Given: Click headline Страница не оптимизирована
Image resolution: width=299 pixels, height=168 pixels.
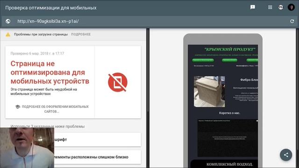Looking at the screenshot, I should (50, 72).
